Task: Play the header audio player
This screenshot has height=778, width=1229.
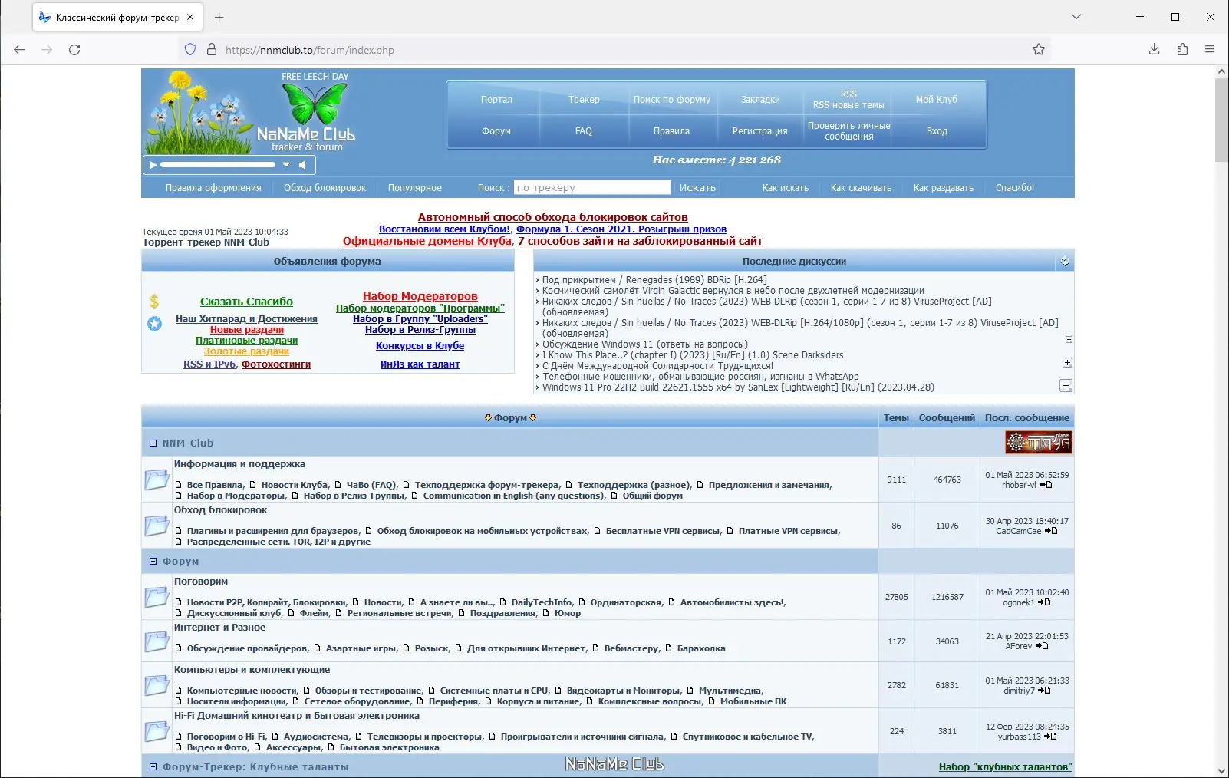Action: click(x=153, y=164)
